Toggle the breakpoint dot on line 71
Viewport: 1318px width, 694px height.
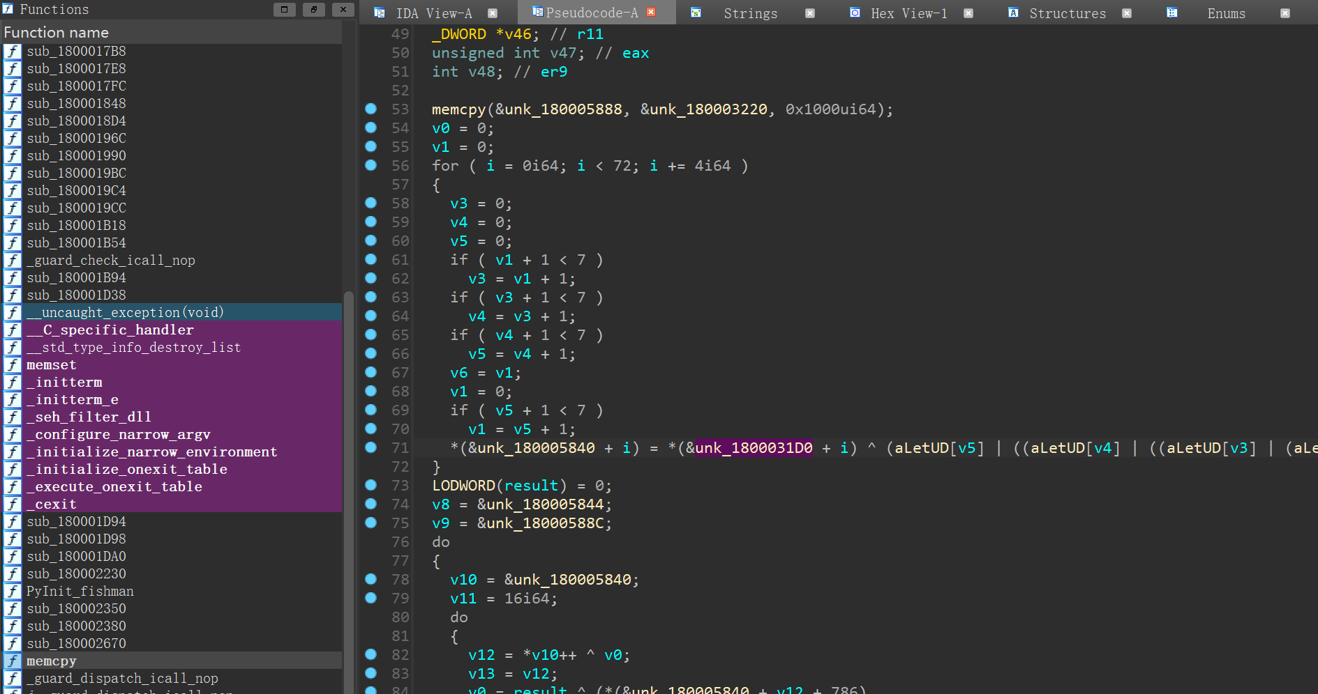[x=371, y=447]
